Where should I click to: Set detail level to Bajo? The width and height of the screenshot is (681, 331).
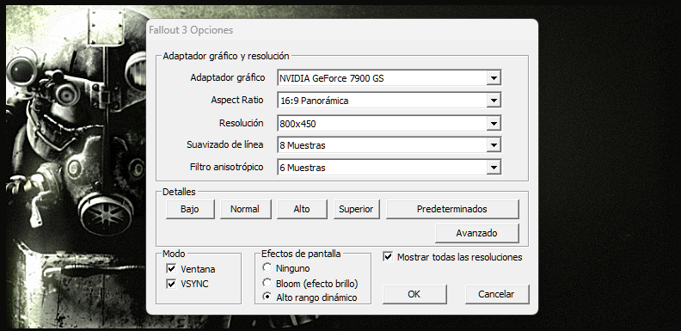coord(190,209)
